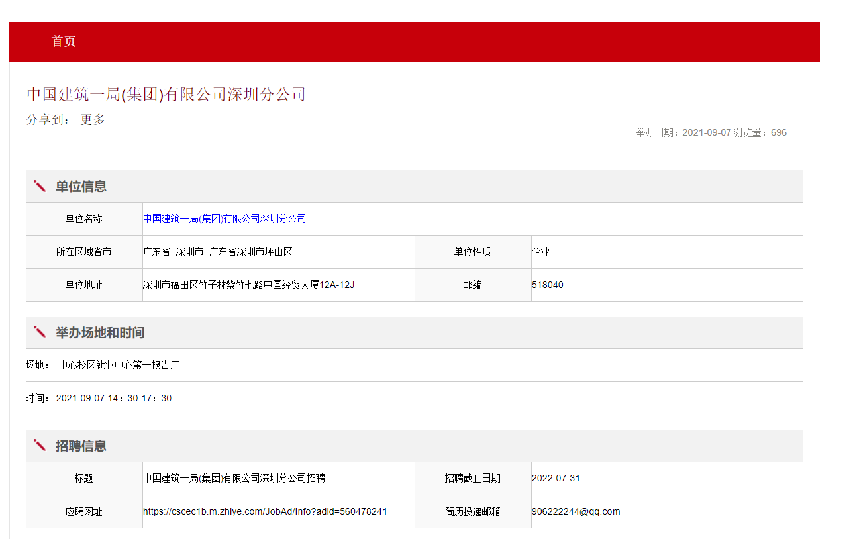
Task: Select deadline date 2022-07-31
Action: (556, 478)
